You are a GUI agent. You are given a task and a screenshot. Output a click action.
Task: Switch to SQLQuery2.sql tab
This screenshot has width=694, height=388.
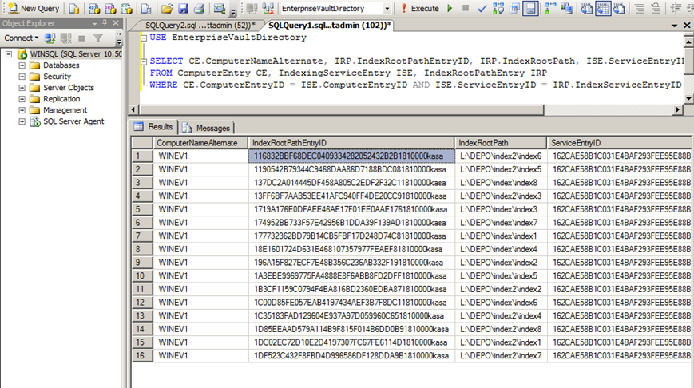200,26
